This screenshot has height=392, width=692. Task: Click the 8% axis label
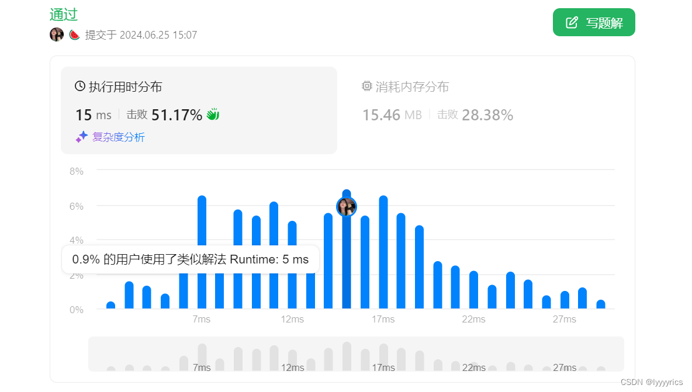pyautogui.click(x=77, y=171)
